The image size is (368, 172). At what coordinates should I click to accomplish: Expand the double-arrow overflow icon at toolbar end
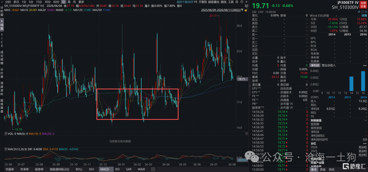tap(246, 2)
